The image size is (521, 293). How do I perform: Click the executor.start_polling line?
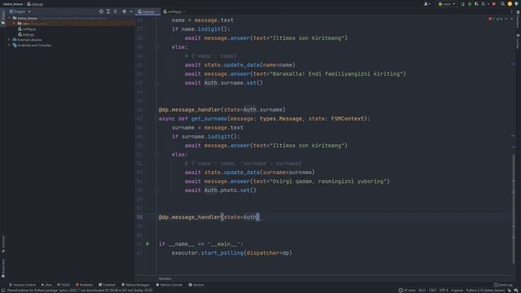click(231, 253)
